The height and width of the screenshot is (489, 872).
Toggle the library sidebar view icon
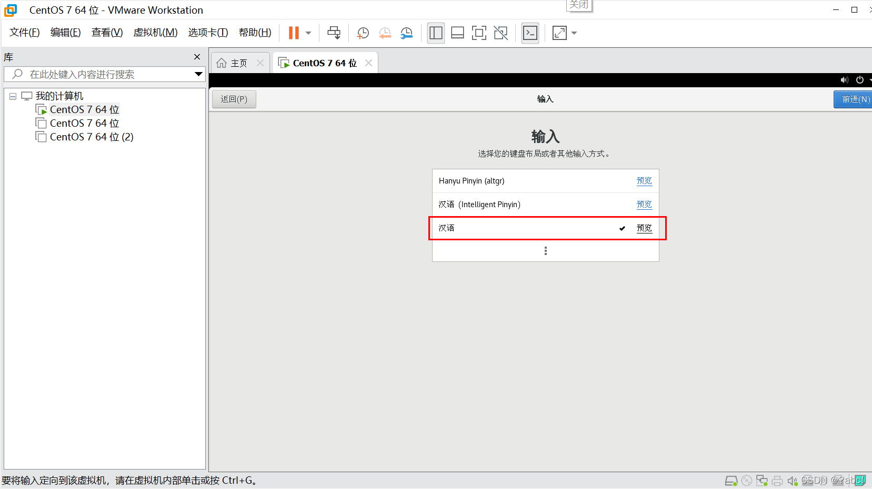(436, 33)
